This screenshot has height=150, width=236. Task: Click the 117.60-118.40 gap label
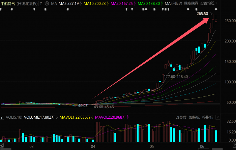coord(176,77)
